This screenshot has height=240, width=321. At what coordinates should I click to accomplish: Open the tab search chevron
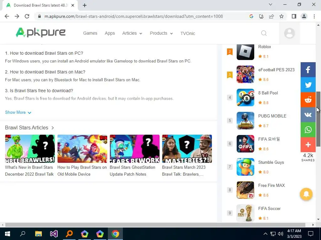[x=271, y=4]
